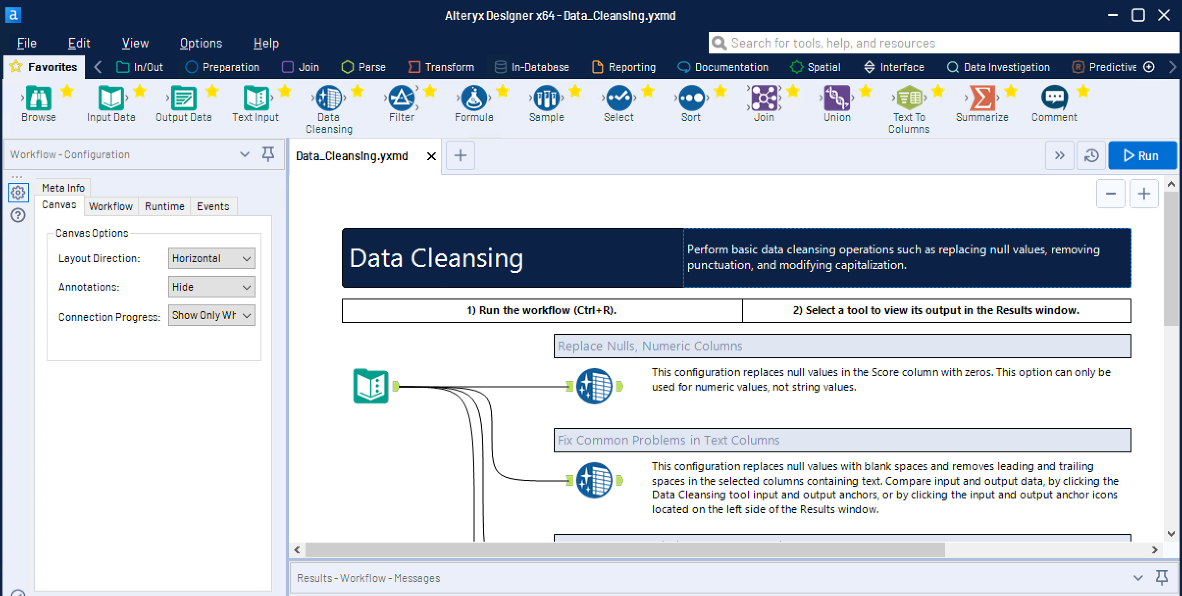This screenshot has width=1182, height=596.
Task: Open the Events configuration tab
Action: 213,206
